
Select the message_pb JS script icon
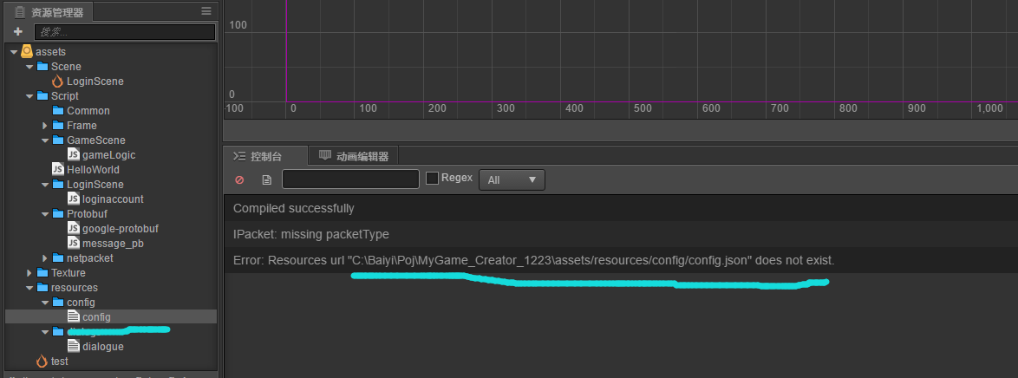(x=74, y=244)
